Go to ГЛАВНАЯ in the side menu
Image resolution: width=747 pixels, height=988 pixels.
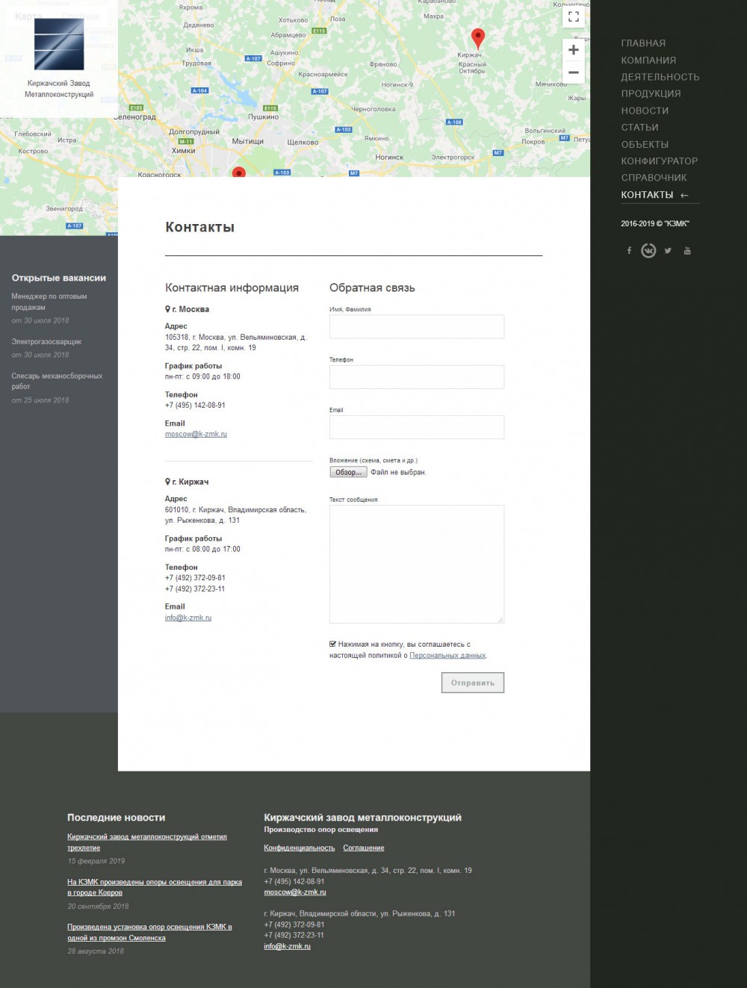pyautogui.click(x=643, y=43)
